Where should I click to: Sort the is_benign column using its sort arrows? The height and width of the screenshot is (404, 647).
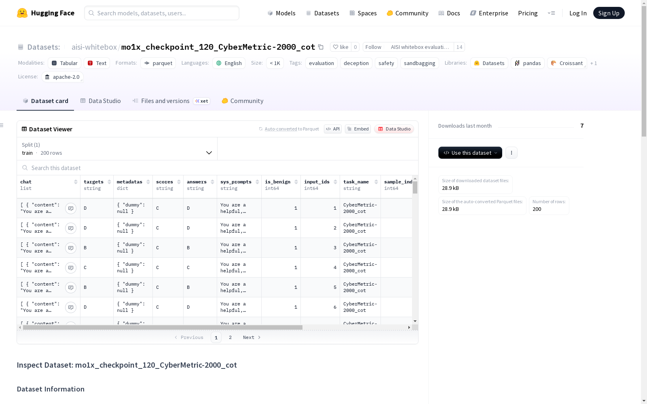pos(296,182)
